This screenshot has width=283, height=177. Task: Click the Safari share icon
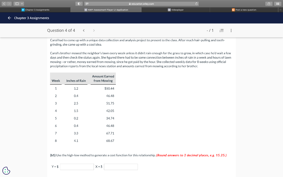click(269, 4)
